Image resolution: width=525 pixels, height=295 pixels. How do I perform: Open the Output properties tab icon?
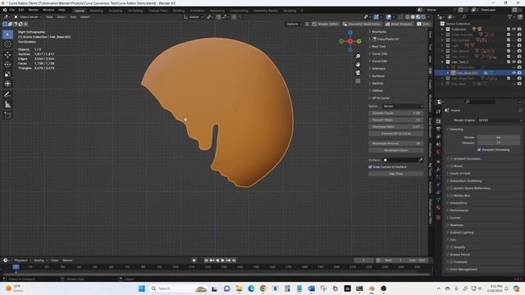coord(438,129)
